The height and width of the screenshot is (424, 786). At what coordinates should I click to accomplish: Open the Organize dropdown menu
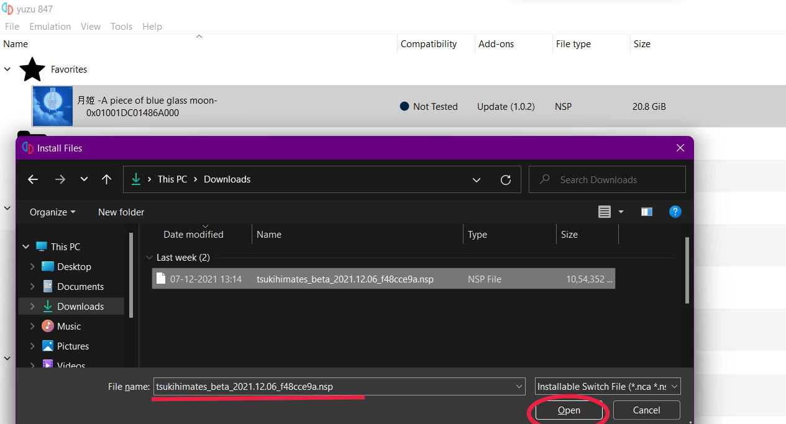53,212
